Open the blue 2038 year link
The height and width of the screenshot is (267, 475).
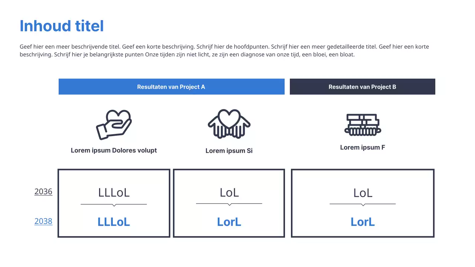point(43,221)
